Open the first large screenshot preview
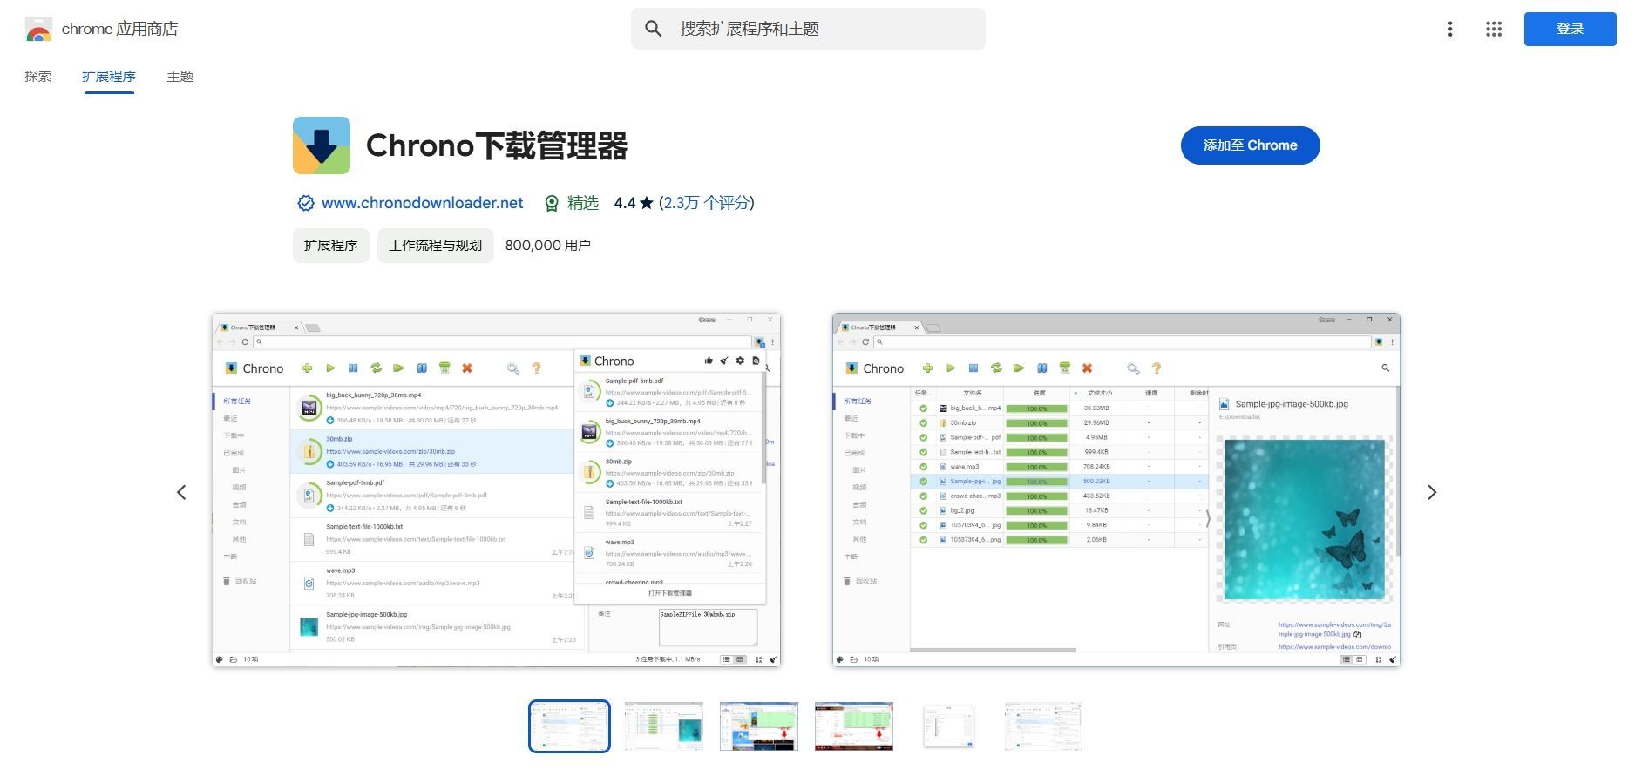 pos(496,489)
